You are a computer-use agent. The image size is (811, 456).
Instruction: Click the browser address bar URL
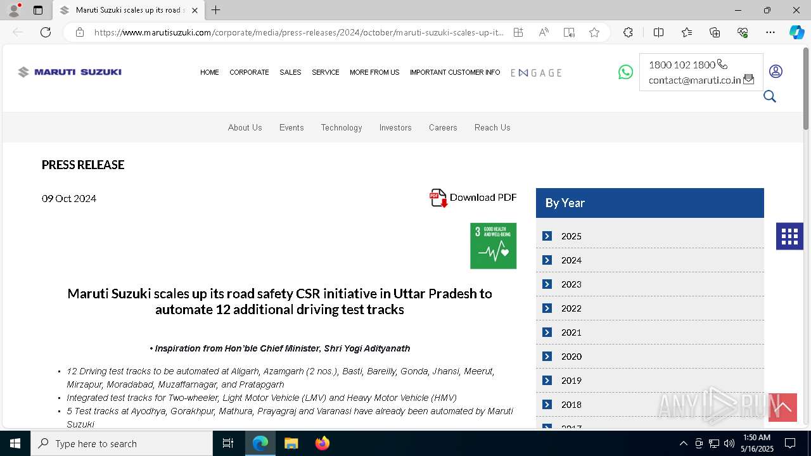tap(299, 32)
